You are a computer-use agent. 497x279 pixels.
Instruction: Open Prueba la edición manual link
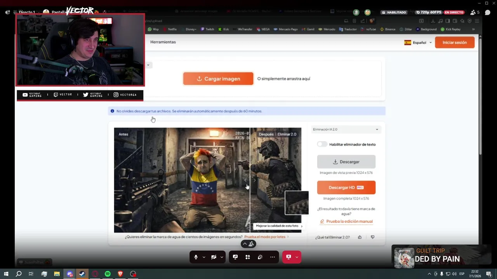point(346,221)
